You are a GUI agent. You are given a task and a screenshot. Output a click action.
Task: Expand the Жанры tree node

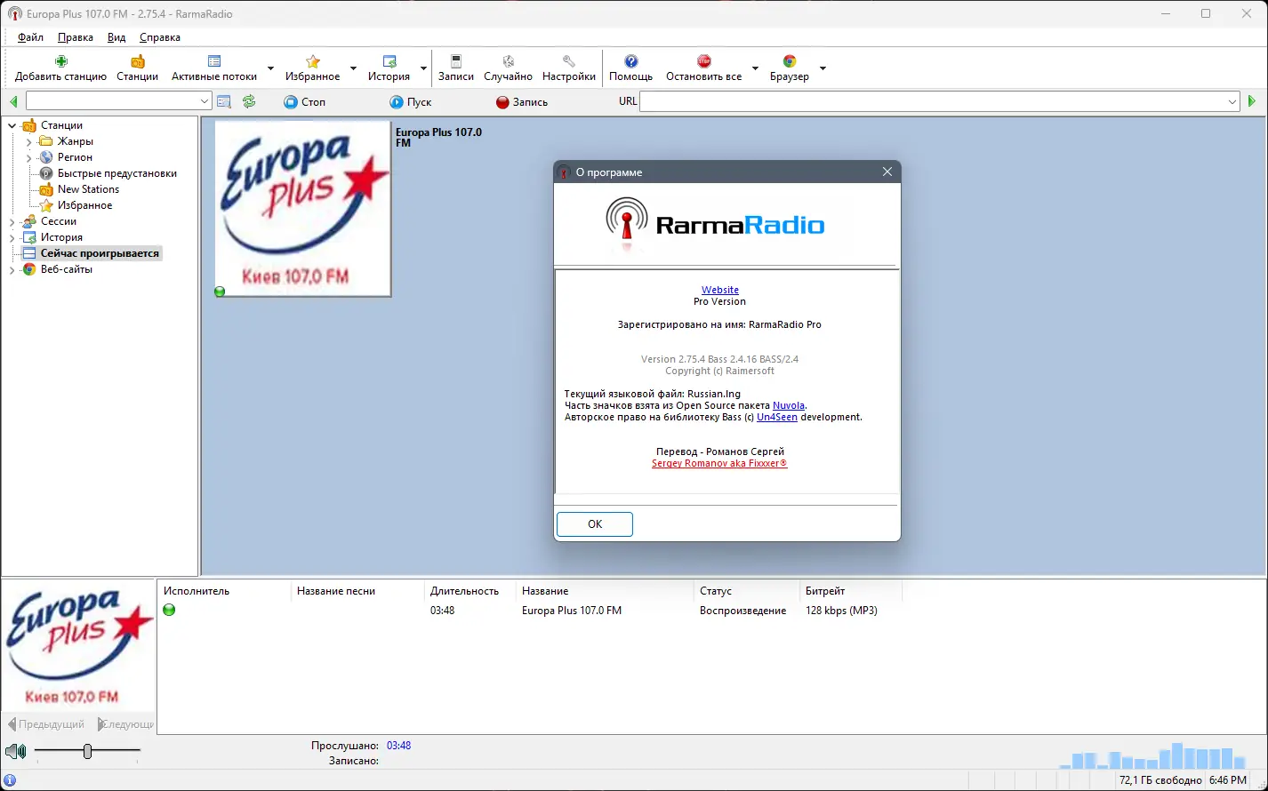click(x=29, y=141)
